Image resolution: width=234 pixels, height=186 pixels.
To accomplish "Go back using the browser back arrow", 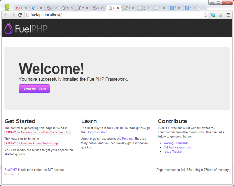I will tap(6, 15).
